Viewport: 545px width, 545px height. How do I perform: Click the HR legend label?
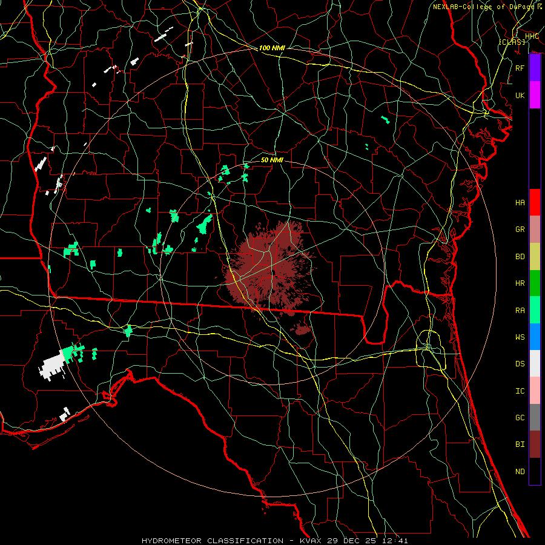(x=520, y=283)
